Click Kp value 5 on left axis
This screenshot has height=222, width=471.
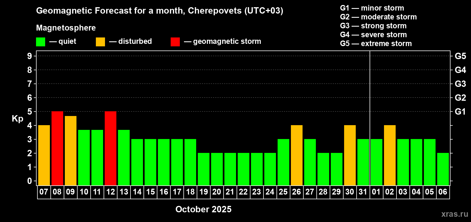click(30, 112)
